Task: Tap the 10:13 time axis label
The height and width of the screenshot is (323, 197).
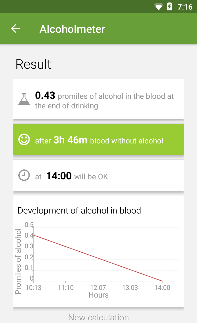Action: [x=33, y=288]
